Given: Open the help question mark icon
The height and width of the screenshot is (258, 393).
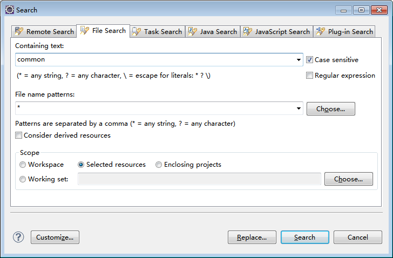Looking at the screenshot, I should click(19, 237).
